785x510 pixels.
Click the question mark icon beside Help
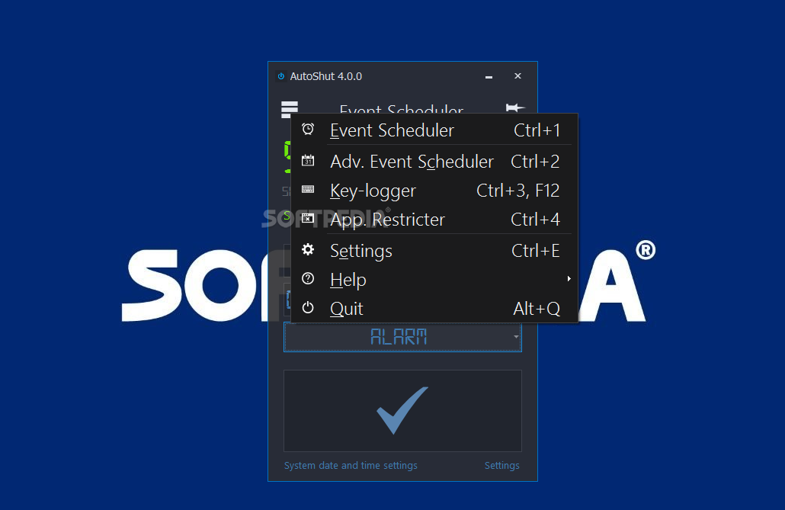[x=308, y=278]
